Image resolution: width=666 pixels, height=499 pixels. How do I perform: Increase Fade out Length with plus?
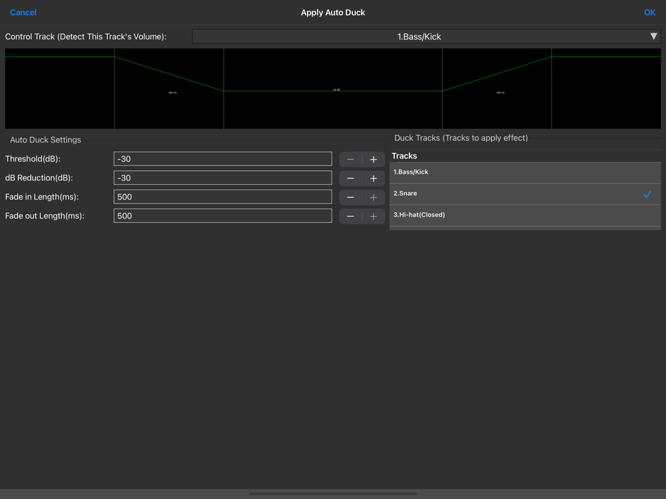(374, 216)
